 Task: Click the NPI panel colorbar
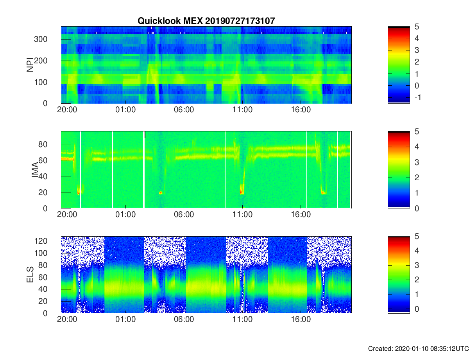[x=399, y=65]
